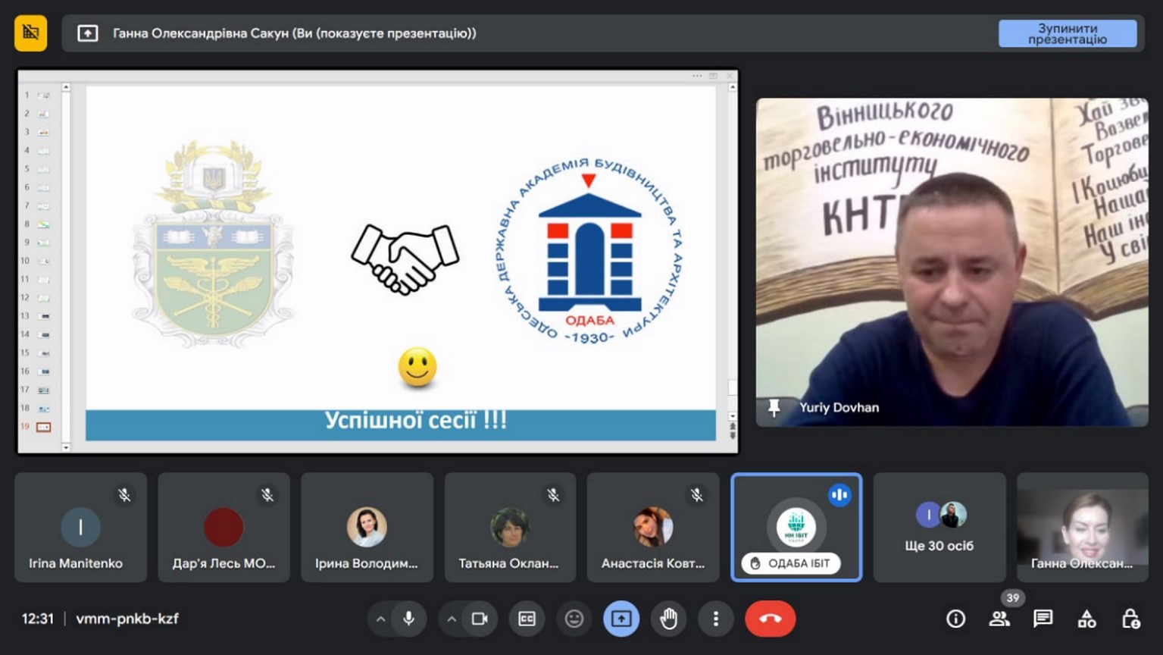Leave the call with the red button
1163x655 pixels.
pos(770,619)
